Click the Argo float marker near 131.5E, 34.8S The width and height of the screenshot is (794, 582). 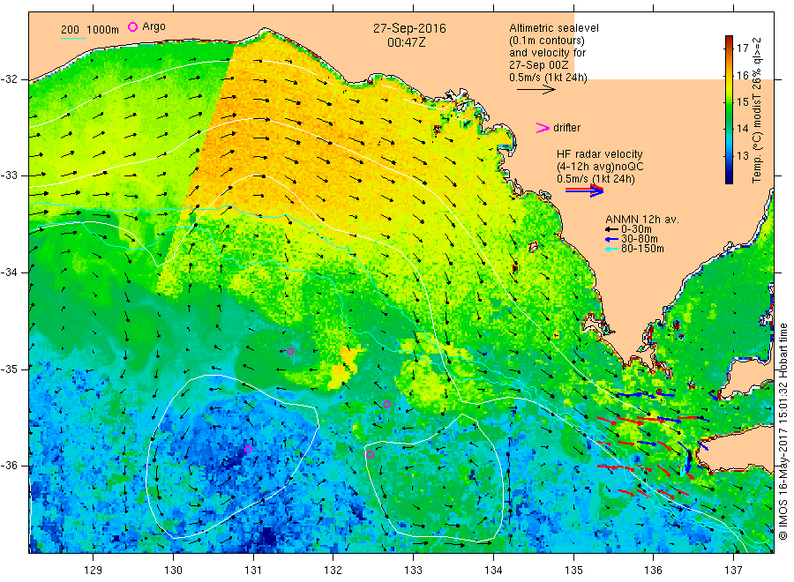pos(290,352)
